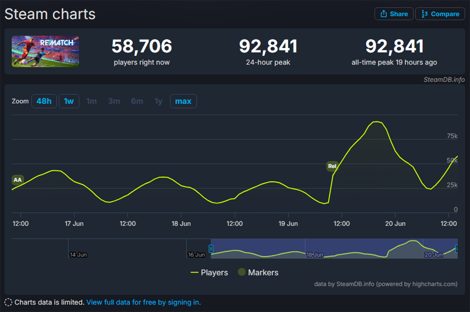Click the 1y zoom option

158,101
